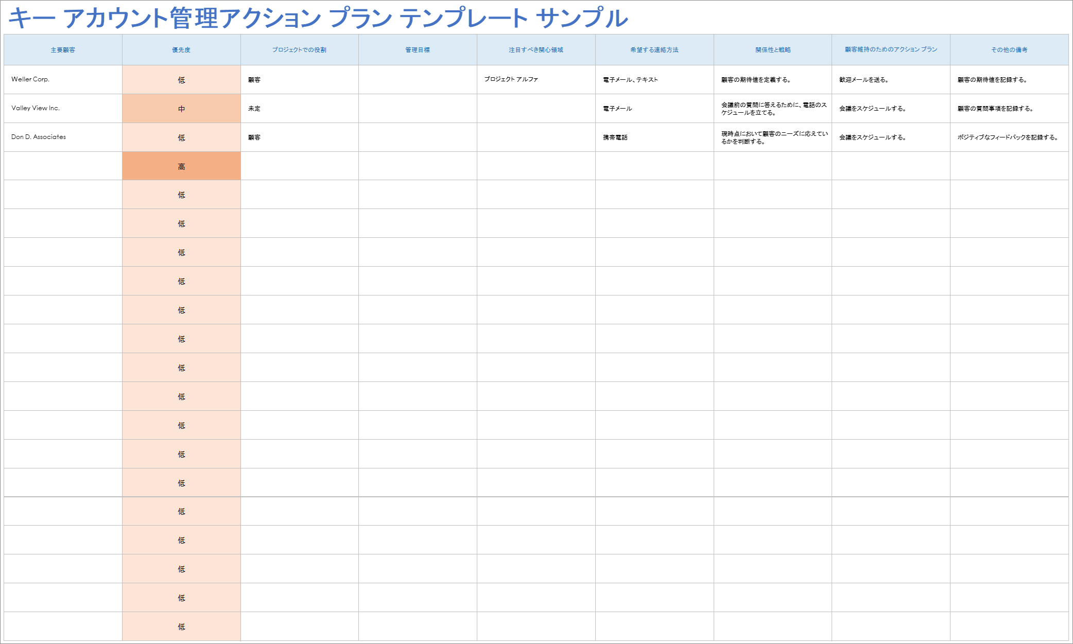Click the 顧客の期待値を定義する。 cell
The height and width of the screenshot is (644, 1073).
click(x=773, y=79)
